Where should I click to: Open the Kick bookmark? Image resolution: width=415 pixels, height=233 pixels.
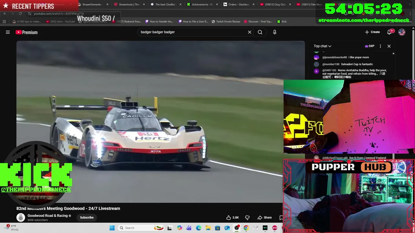(x=282, y=21)
